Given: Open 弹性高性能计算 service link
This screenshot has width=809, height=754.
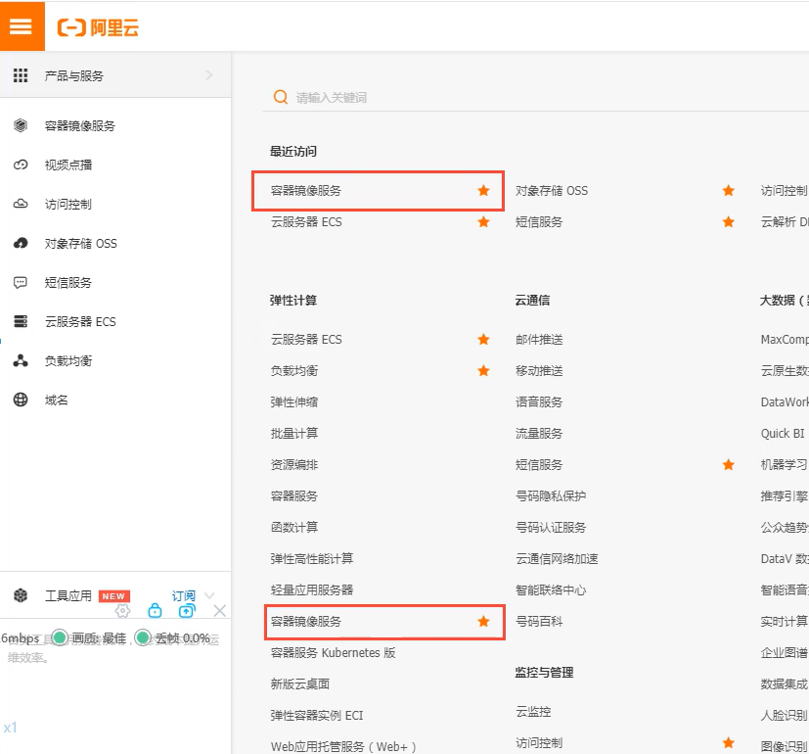Looking at the screenshot, I should click(x=312, y=559).
